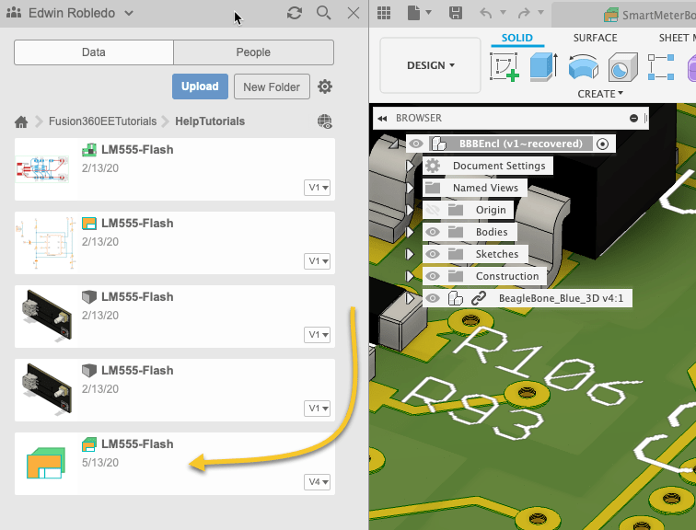Viewport: 696px width, 530px height.
Task: Select the Hole tool
Action: click(622, 67)
